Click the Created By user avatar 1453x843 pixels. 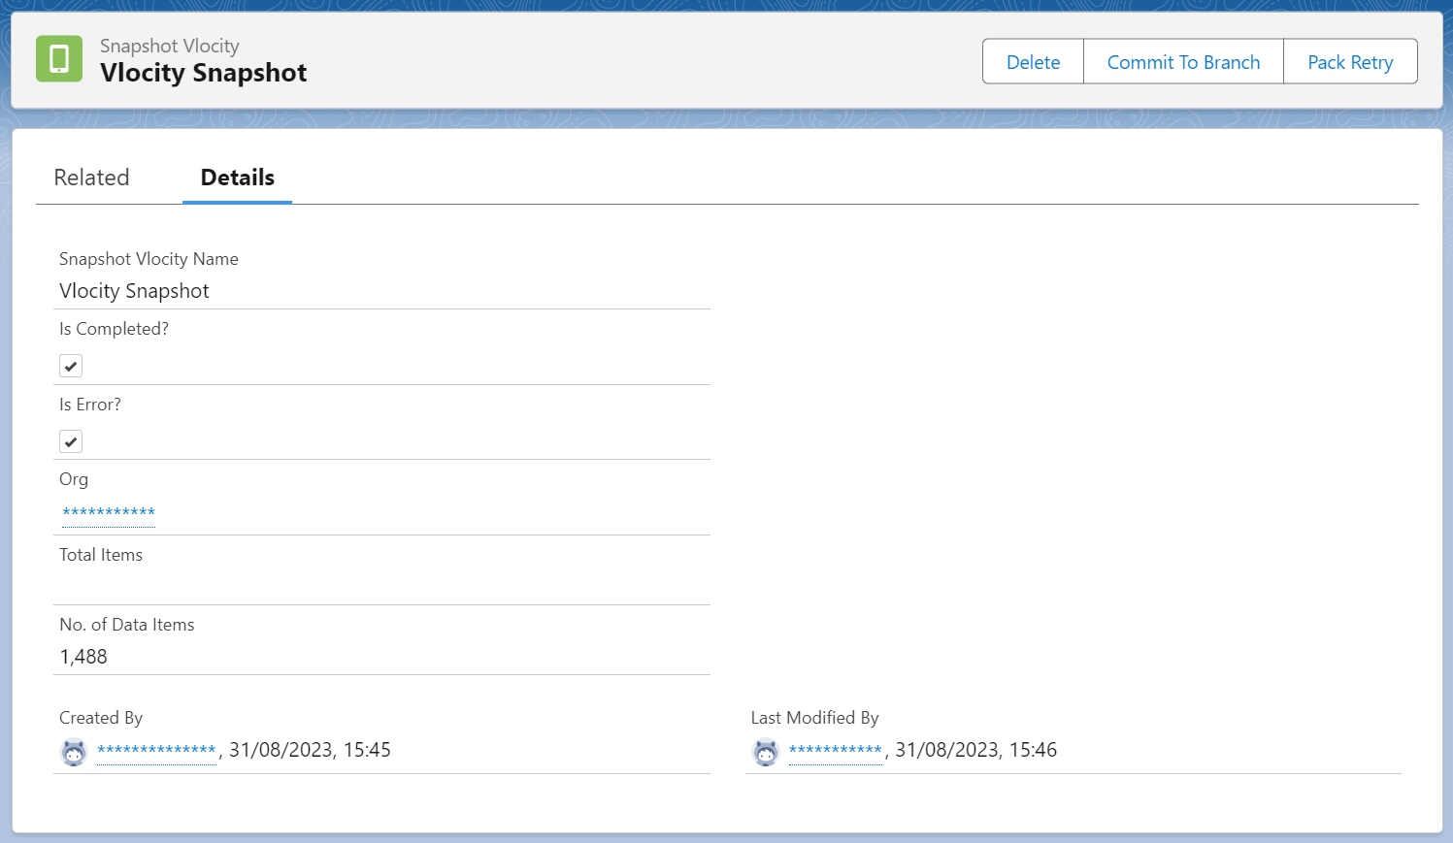74,752
